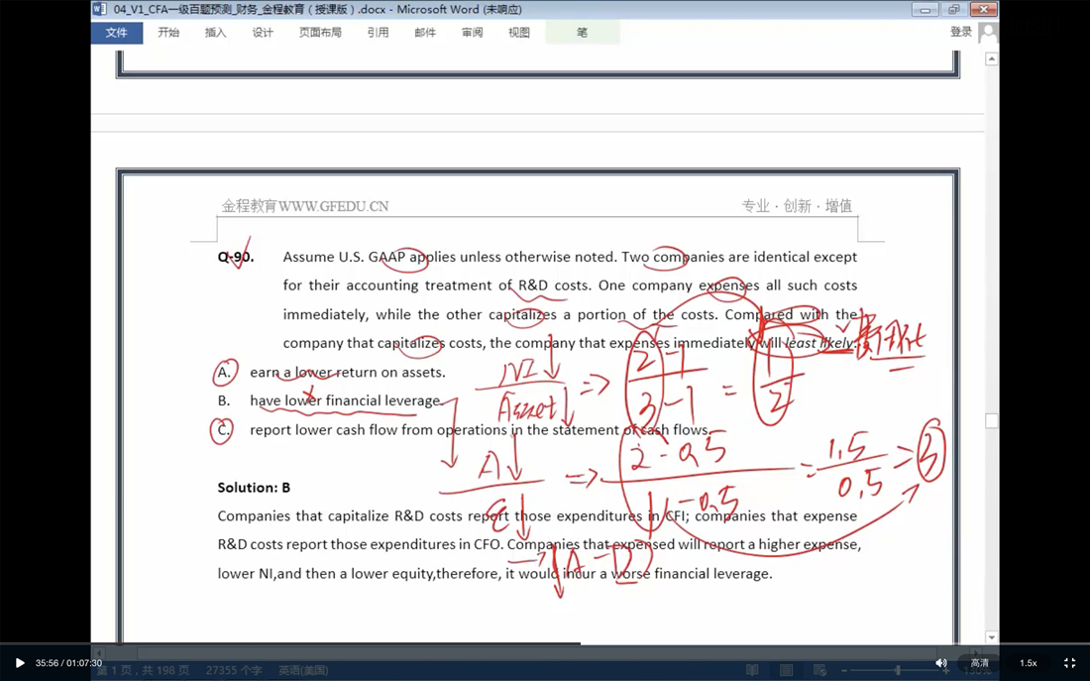Click the zoom out minus button in Word's status bar
Screen dimensions: 1090x681
[844, 670]
